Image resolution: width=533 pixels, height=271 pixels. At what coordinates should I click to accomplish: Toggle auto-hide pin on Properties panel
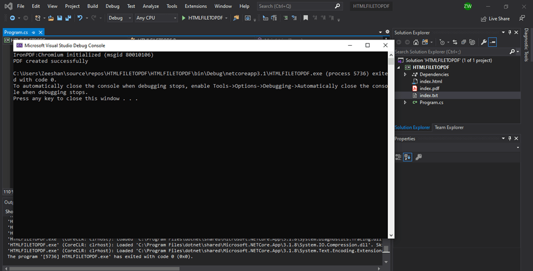pyautogui.click(x=510, y=138)
